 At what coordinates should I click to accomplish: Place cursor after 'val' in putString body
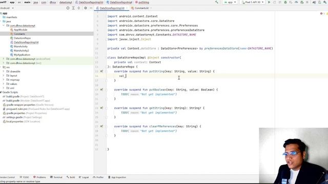click(125, 76)
